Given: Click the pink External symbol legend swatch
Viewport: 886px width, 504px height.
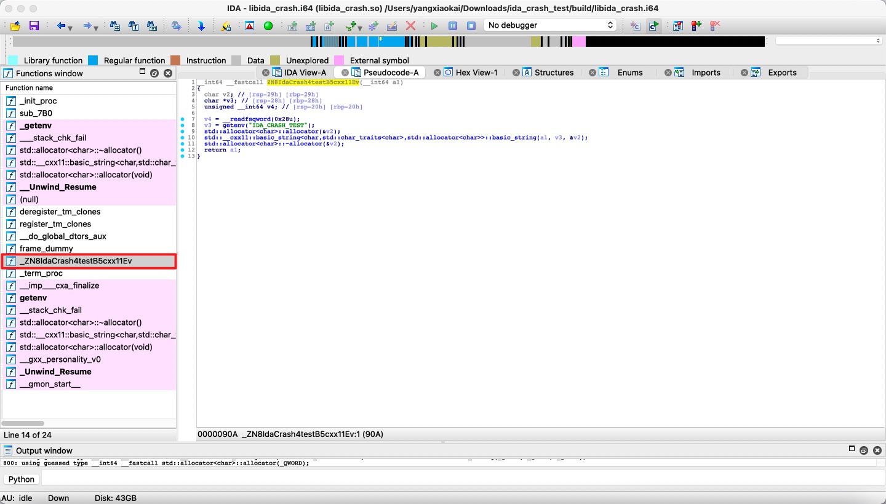Looking at the screenshot, I should coord(339,60).
